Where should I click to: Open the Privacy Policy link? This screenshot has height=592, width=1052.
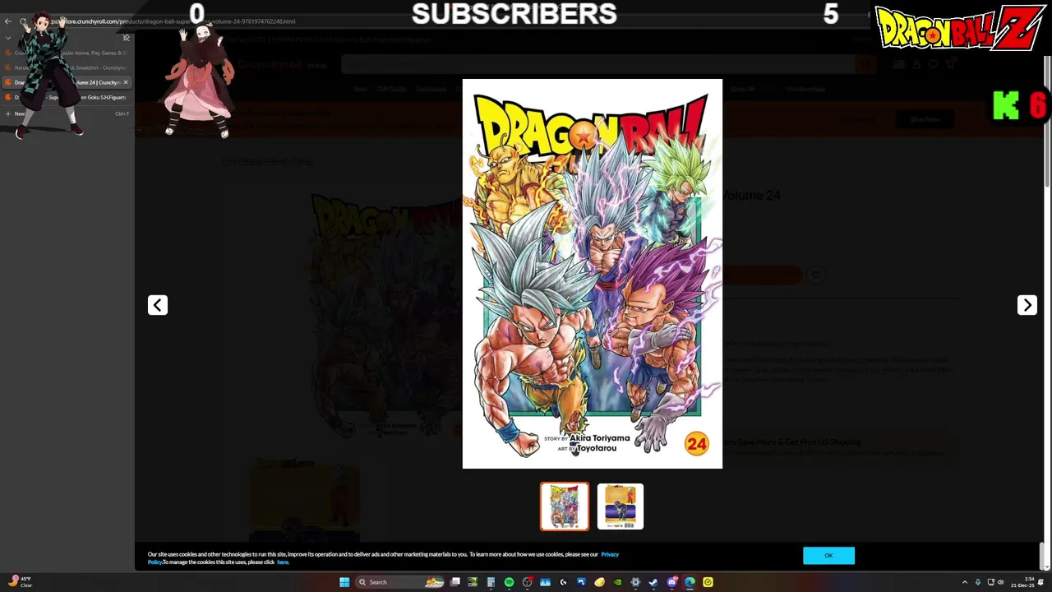(x=610, y=554)
